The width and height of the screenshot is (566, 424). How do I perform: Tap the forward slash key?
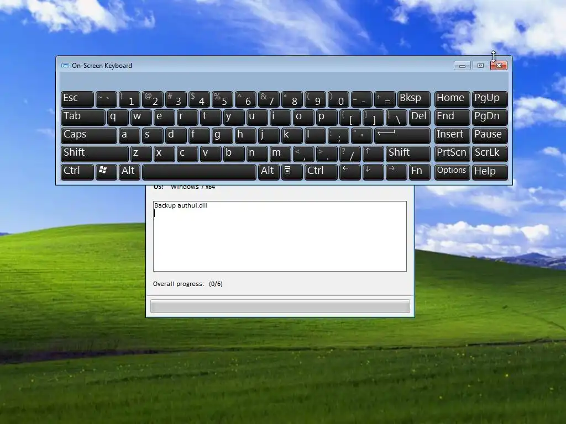350,153
